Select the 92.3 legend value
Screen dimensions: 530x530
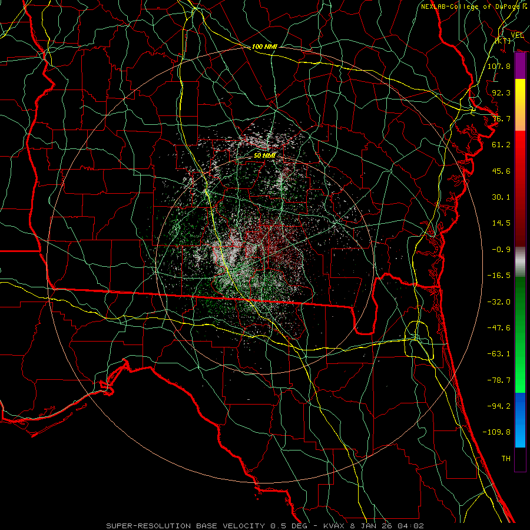coord(501,92)
